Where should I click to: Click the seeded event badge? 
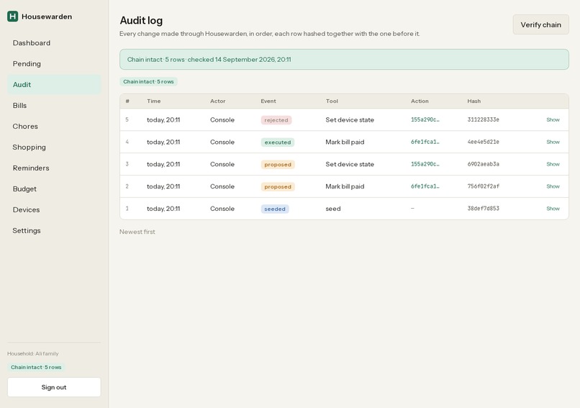pos(275,209)
